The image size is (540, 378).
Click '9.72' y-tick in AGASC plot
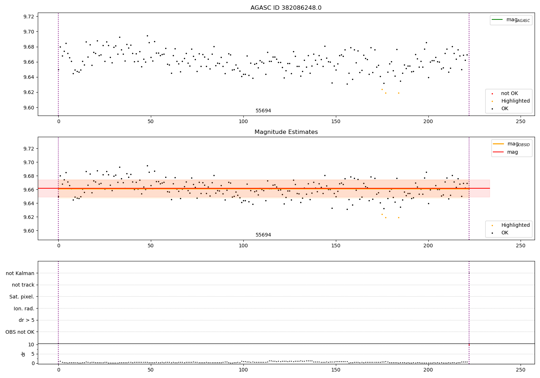click(x=28, y=17)
